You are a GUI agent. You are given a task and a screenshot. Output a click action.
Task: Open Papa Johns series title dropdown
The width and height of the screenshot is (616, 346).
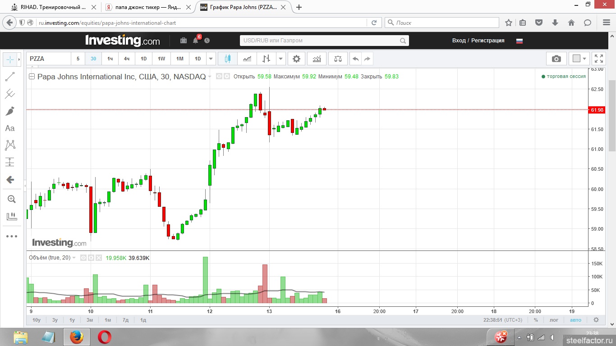point(210,77)
